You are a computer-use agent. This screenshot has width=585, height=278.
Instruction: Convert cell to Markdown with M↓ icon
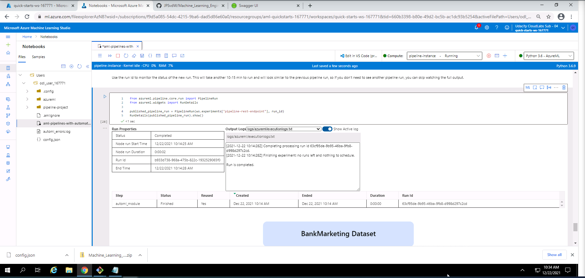(528, 88)
